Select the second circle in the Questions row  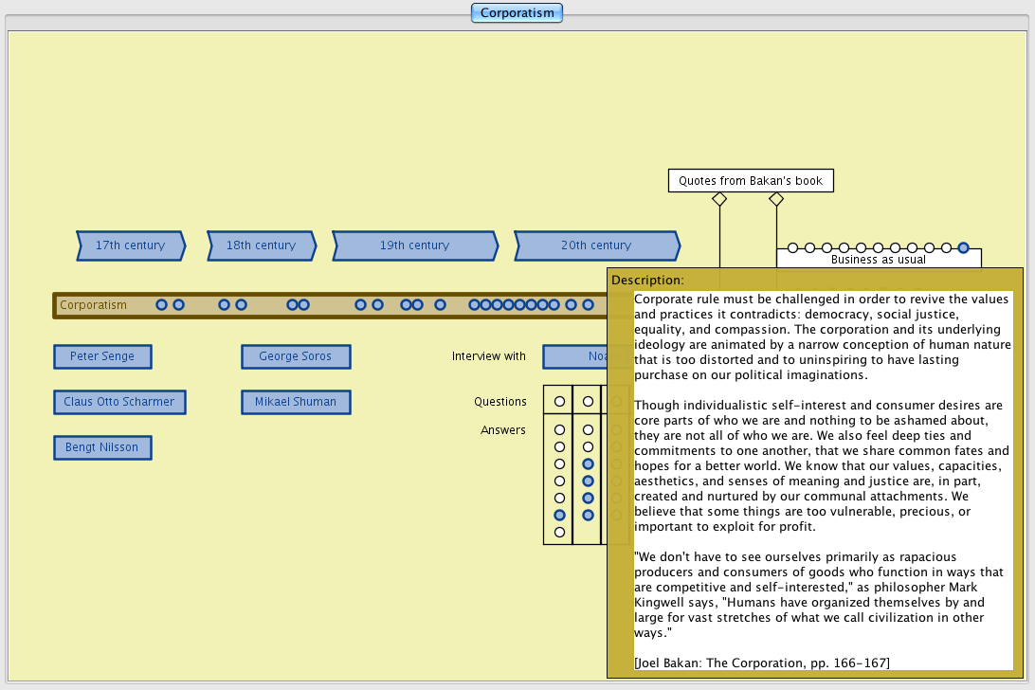coord(588,402)
